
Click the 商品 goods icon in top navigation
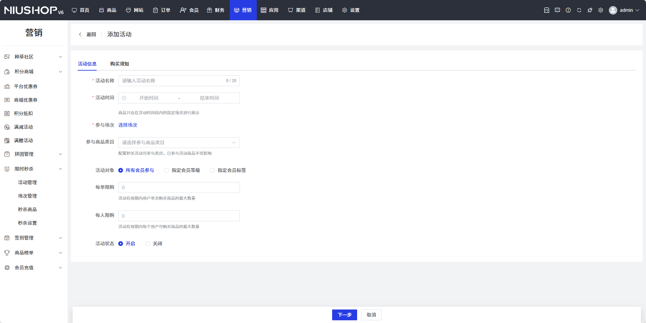click(x=101, y=10)
